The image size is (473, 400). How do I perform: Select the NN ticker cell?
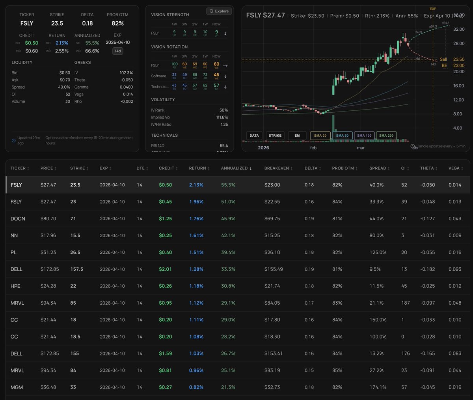(x=14, y=236)
